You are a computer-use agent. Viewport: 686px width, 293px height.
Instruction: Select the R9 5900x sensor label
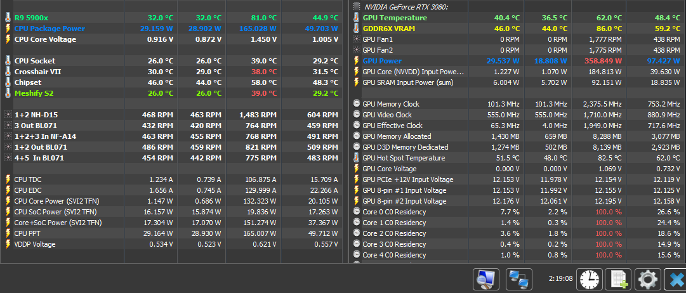[x=32, y=18]
